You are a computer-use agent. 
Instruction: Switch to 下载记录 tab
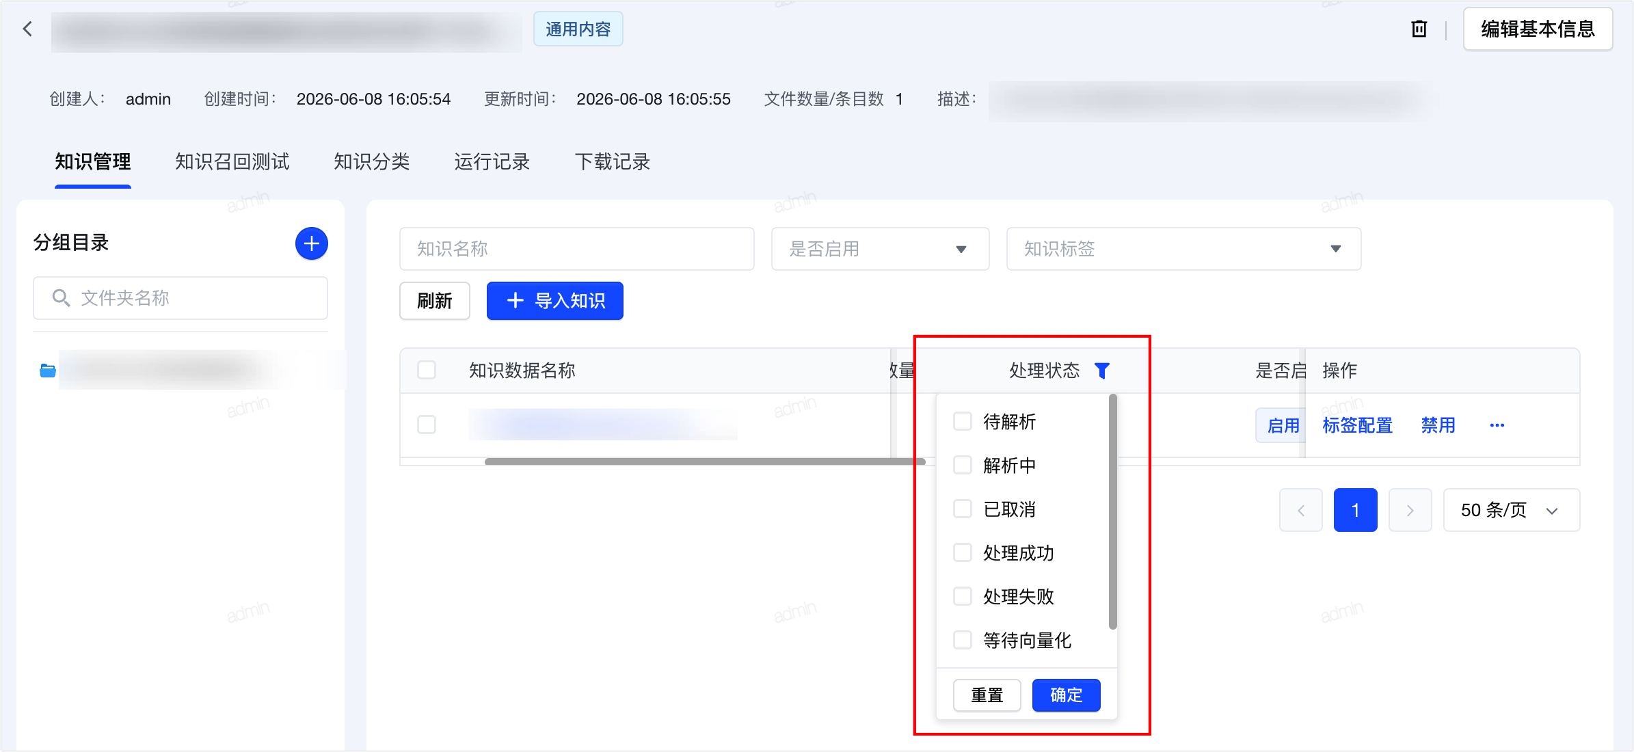tap(613, 162)
